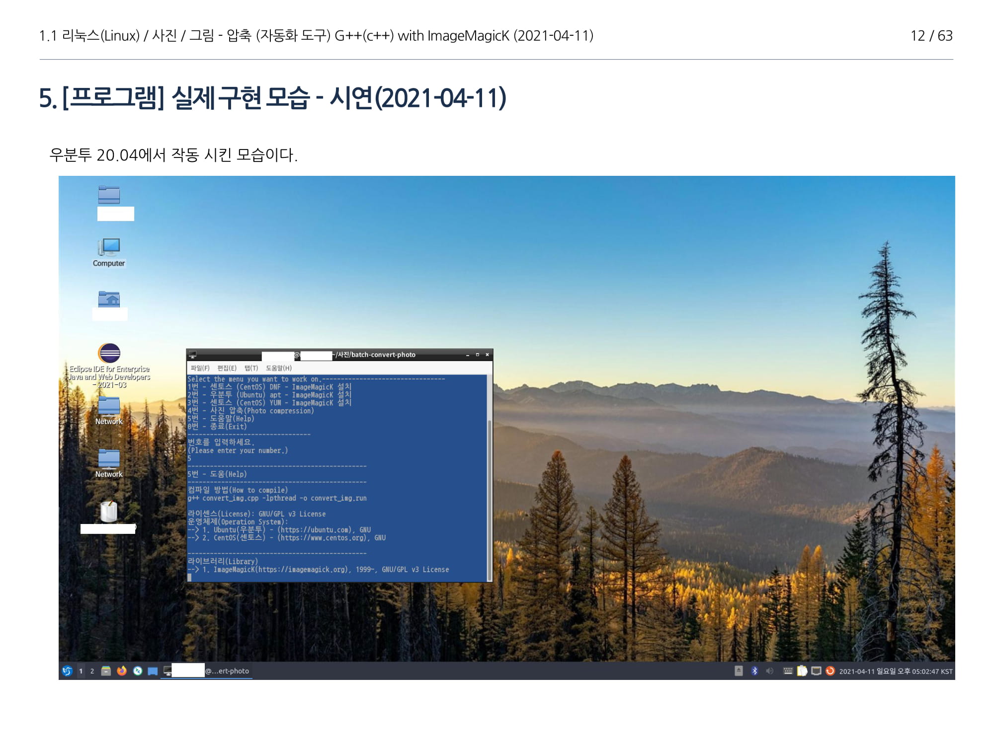Open the clipboard manager tray icon
994x745 pixels.
(802, 671)
